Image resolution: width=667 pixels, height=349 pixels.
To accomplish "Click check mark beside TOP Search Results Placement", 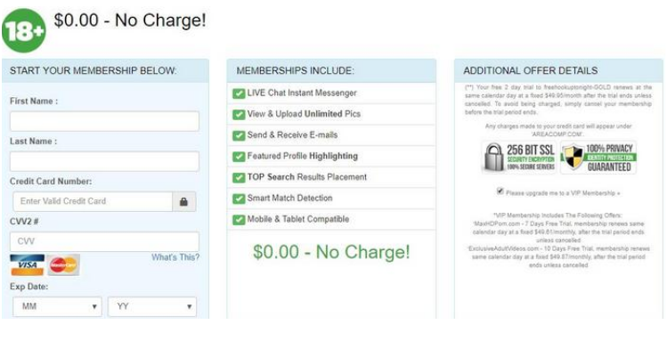I will point(239,177).
